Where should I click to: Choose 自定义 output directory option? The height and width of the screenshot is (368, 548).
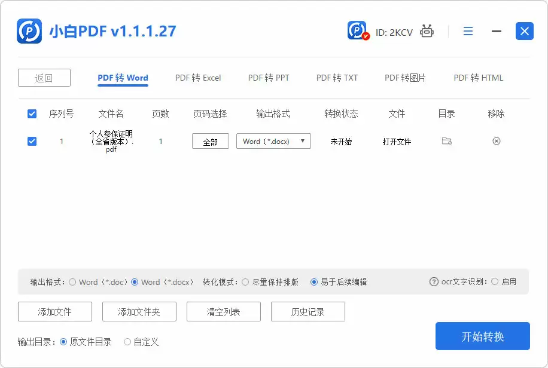tap(127, 342)
